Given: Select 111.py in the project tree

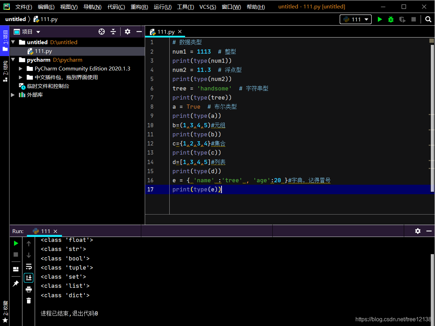Looking at the screenshot, I should pos(77,51).
